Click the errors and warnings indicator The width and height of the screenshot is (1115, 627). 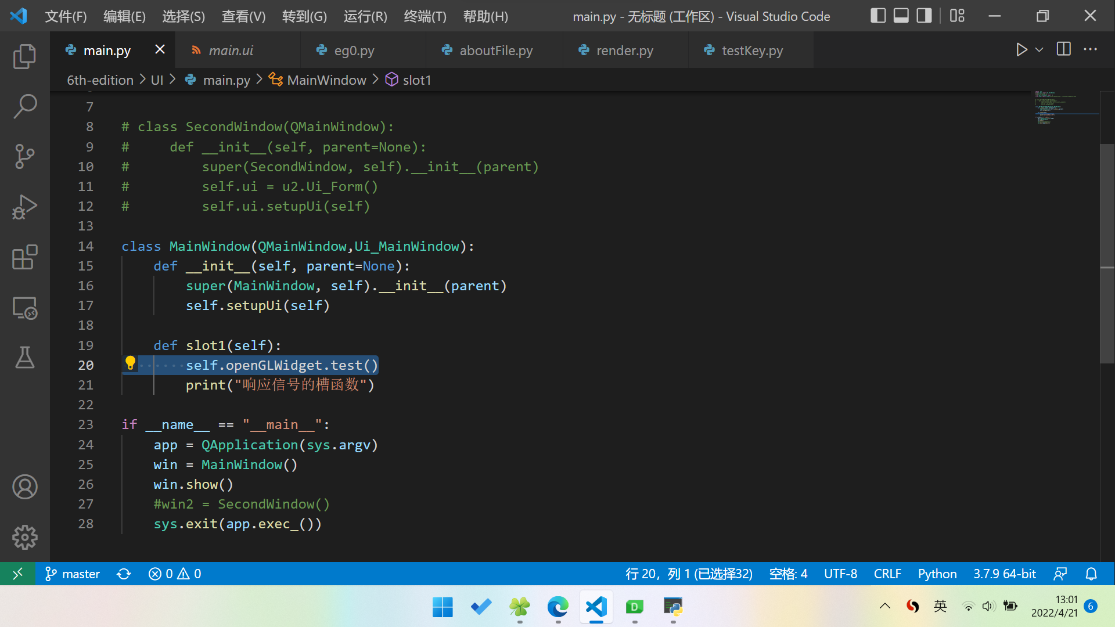pos(174,574)
